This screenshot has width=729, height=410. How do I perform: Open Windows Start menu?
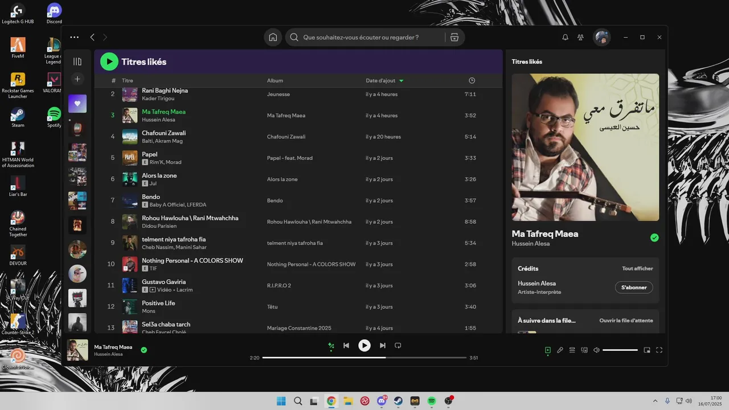[281, 401]
